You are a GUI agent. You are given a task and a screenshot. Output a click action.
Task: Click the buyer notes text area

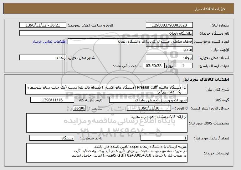click(107, 153)
